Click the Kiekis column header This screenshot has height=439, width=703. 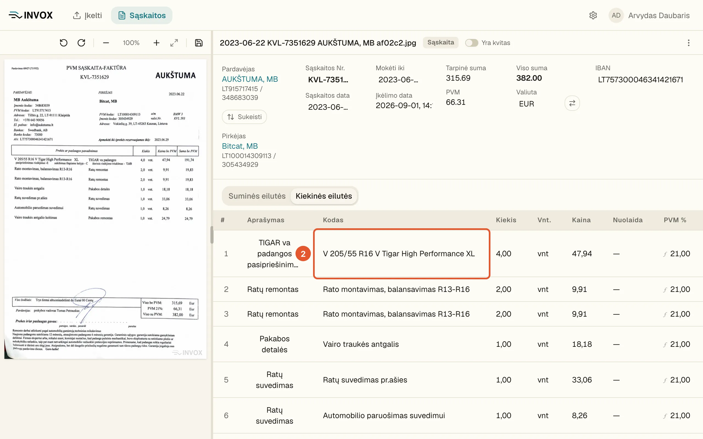506,220
